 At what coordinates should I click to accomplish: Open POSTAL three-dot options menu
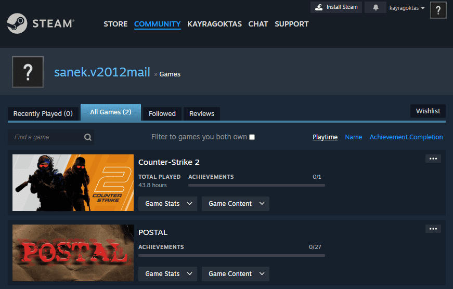pyautogui.click(x=433, y=229)
